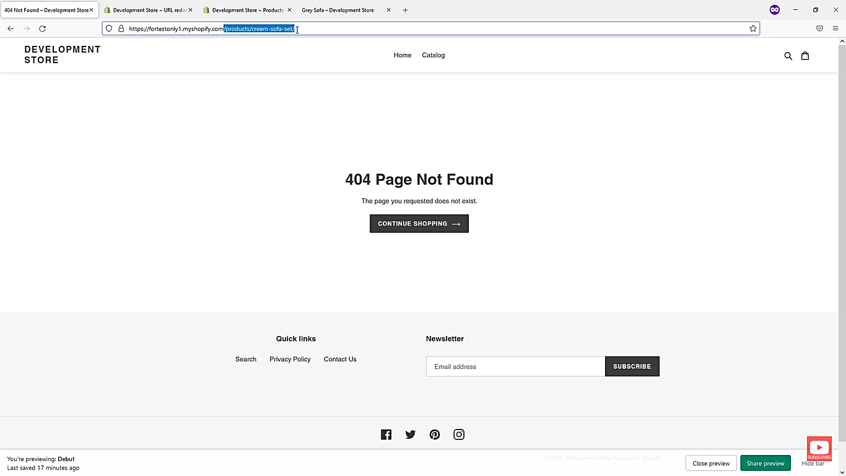This screenshot has height=476, width=846.
Task: Visit the Pinterest social icon
Action: click(435, 434)
